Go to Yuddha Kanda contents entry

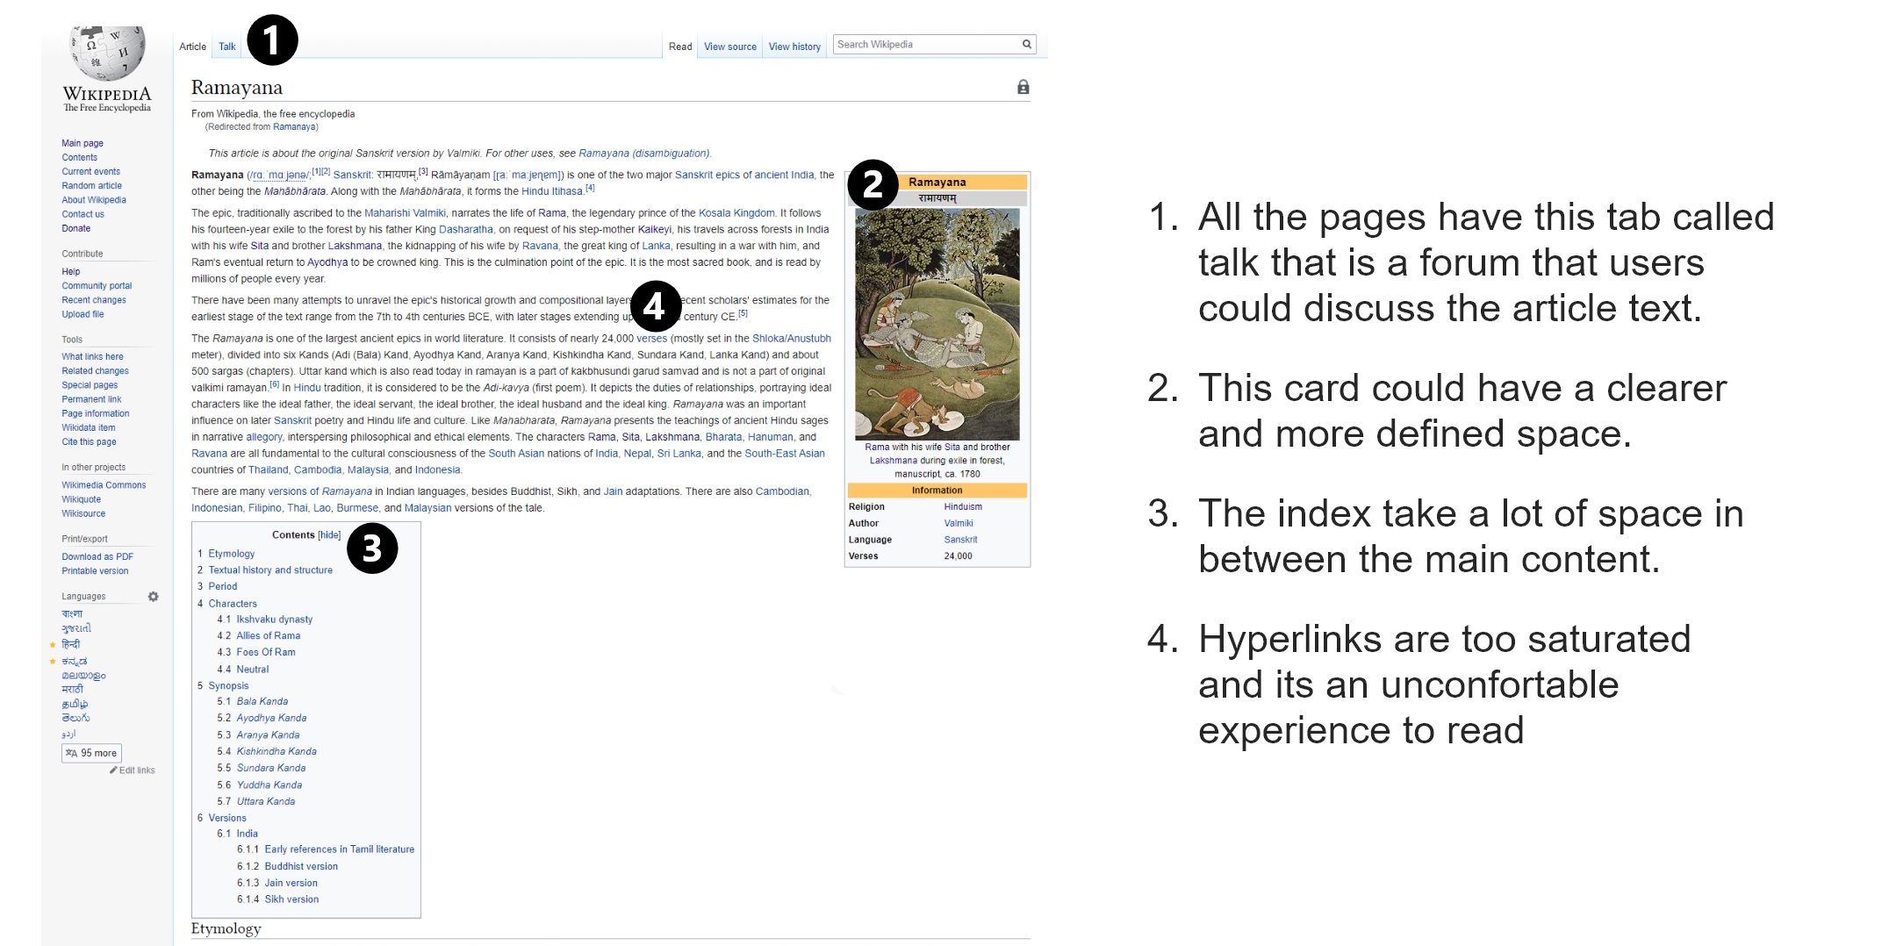coord(269,785)
